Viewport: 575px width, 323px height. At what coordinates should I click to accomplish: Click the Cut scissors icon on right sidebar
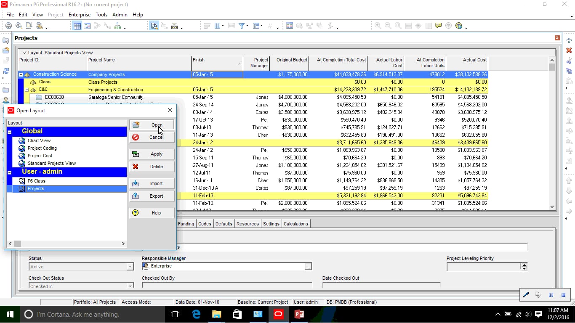coord(569,61)
